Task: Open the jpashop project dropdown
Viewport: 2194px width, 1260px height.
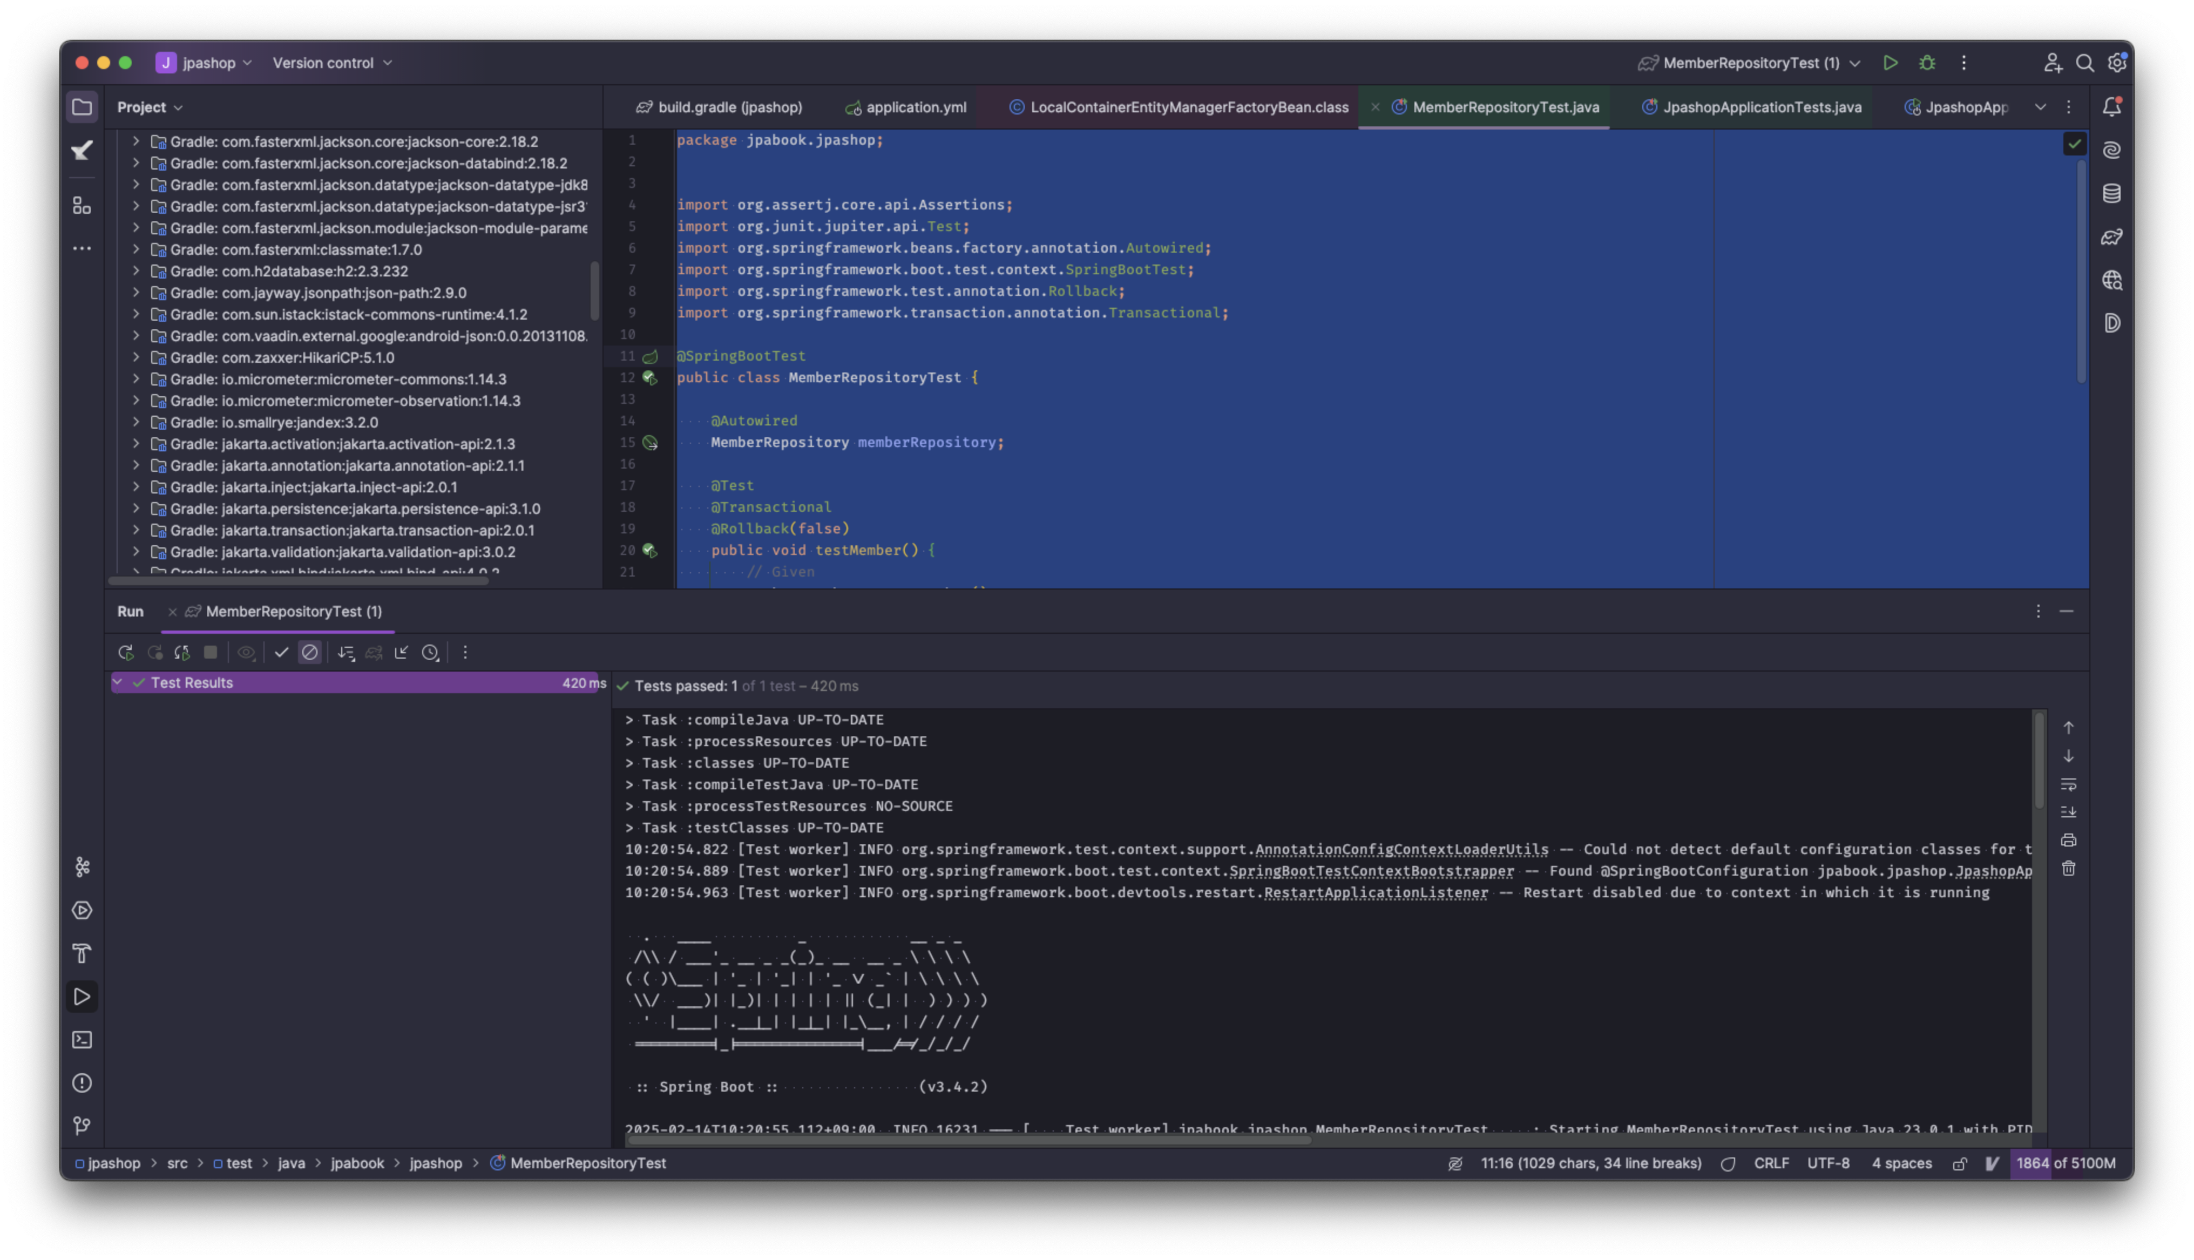Action: click(x=205, y=63)
